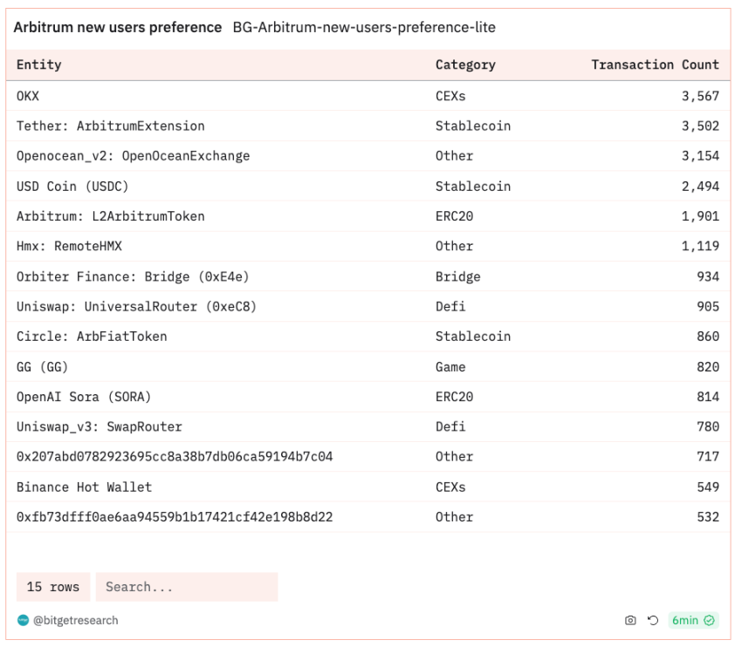
Task: Click transaction count 3,154
Action: click(700, 156)
